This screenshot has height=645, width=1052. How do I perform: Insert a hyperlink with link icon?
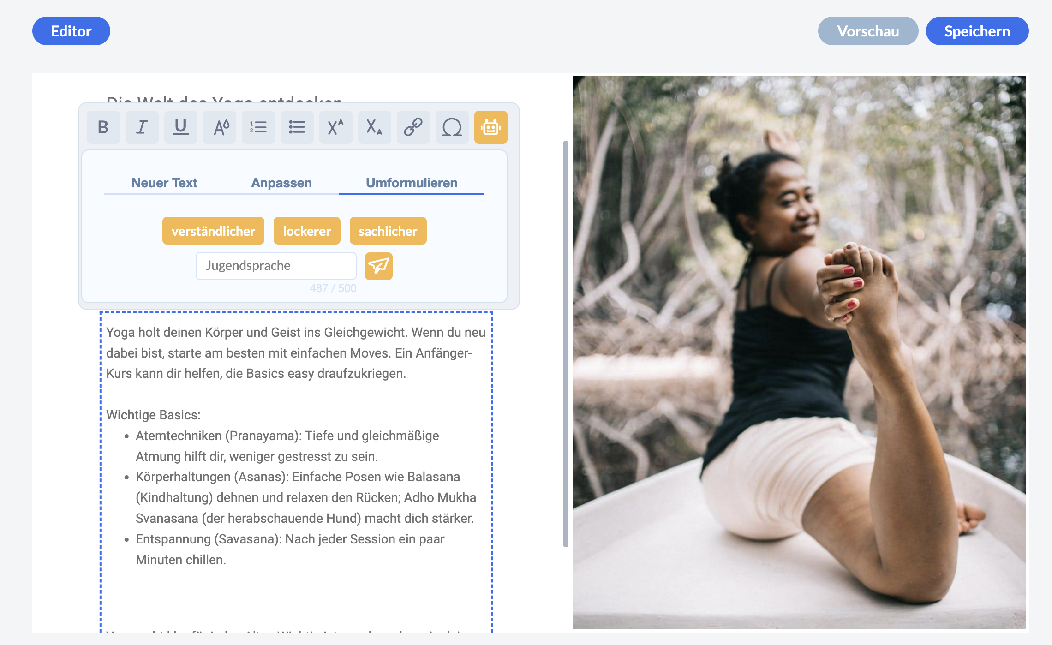413,127
